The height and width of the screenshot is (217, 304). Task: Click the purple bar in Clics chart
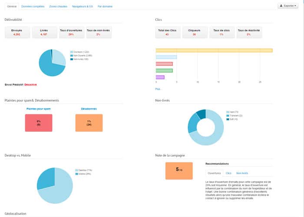point(160,77)
